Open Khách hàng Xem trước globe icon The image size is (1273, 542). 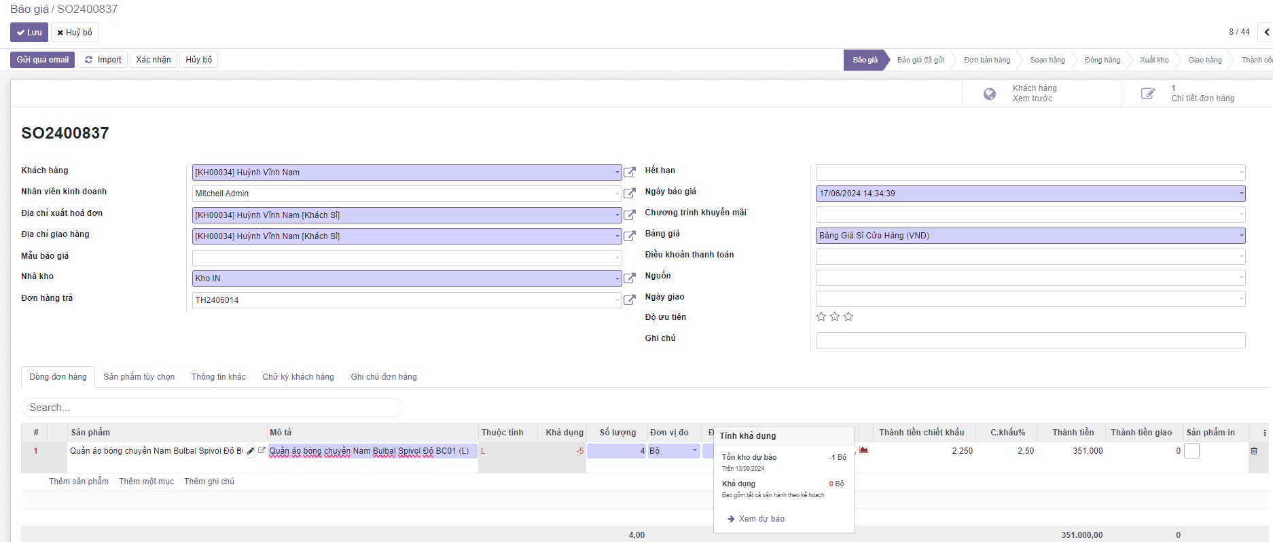pos(990,94)
